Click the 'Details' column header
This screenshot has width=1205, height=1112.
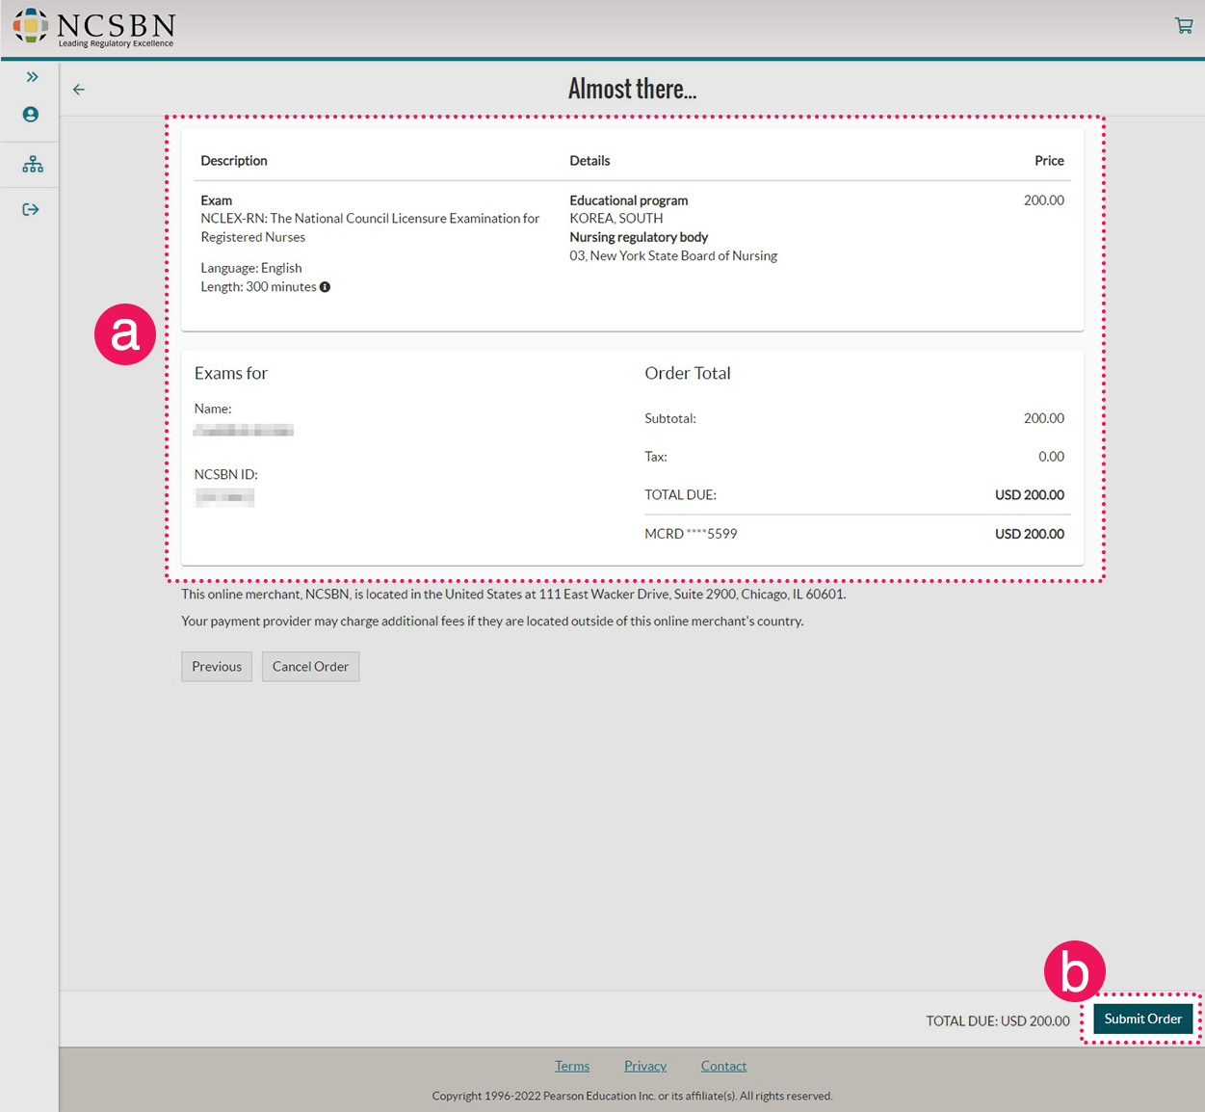pos(589,161)
